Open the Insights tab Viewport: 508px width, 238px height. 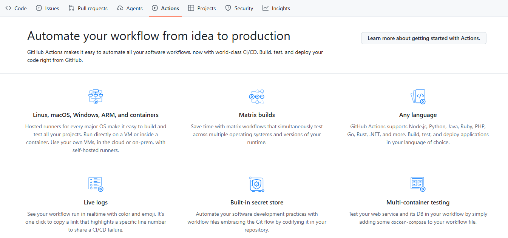tap(276, 8)
